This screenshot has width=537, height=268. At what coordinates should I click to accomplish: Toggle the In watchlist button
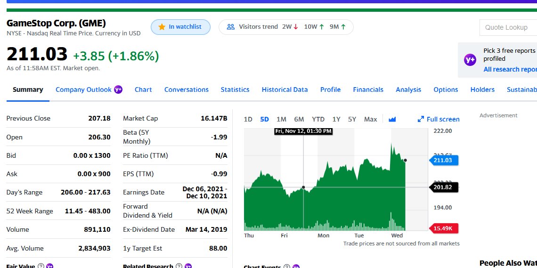coord(180,27)
